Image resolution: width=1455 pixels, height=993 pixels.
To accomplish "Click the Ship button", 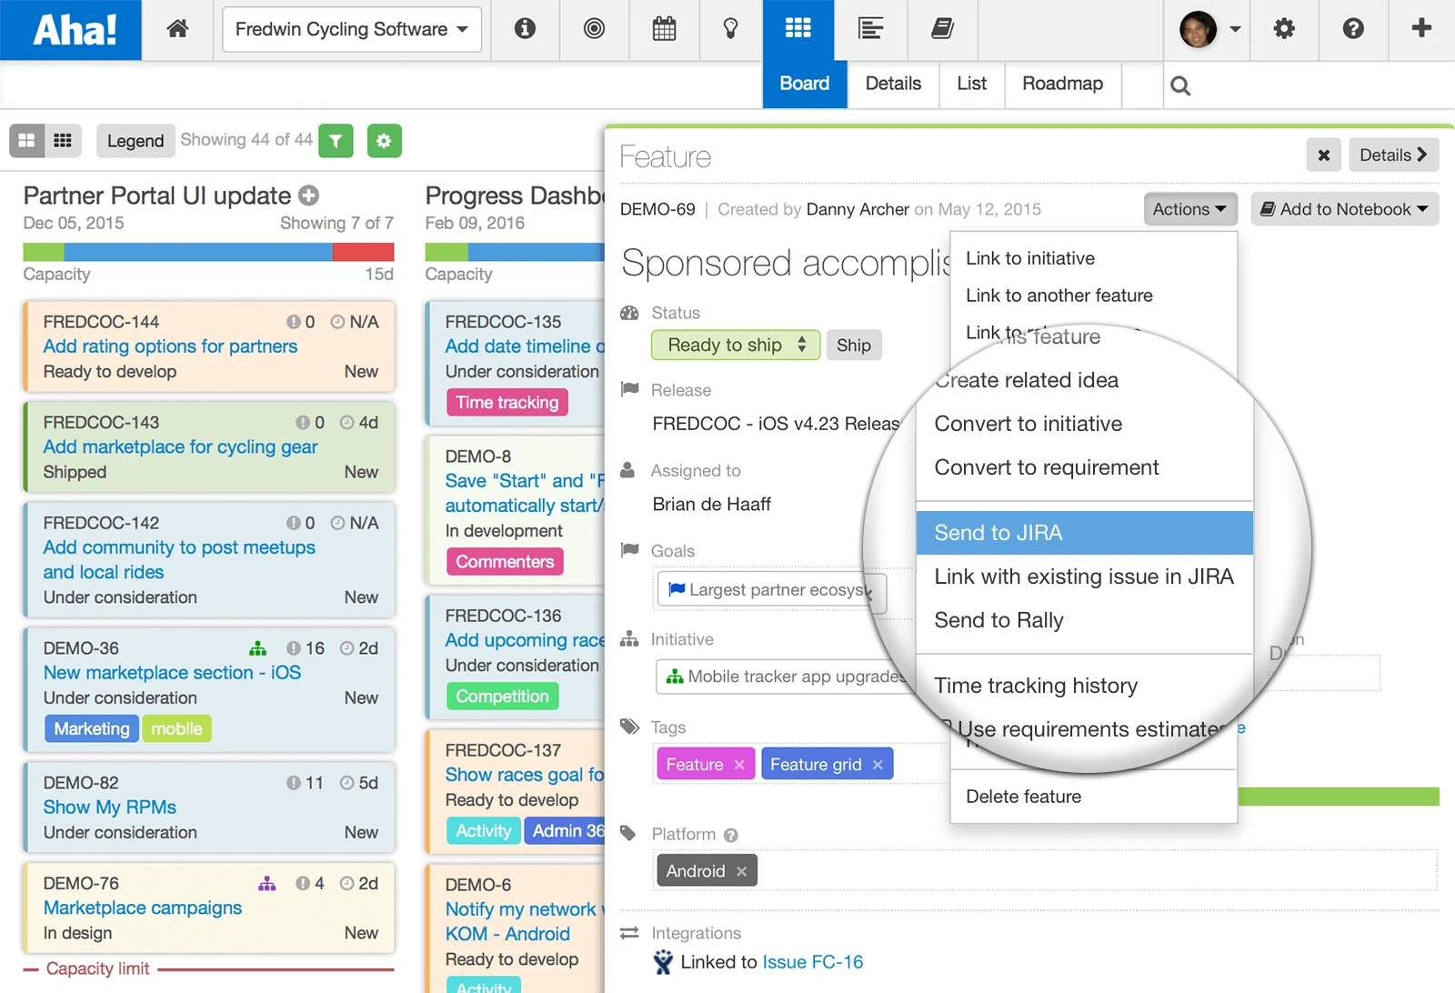I will pos(854,345).
